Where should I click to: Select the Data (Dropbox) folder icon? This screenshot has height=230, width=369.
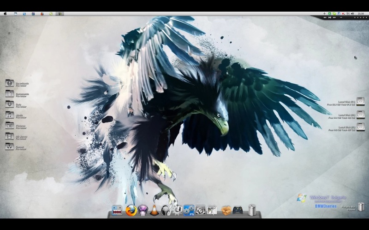click(x=10, y=104)
